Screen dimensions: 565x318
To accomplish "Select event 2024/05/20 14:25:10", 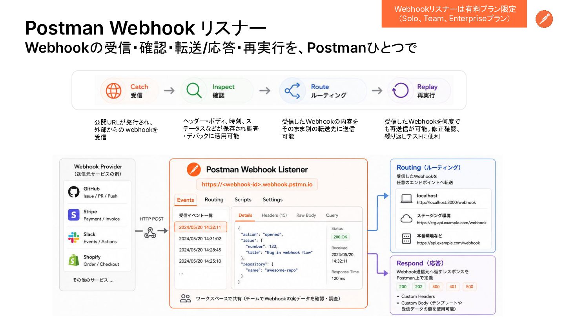I will 200,261.
